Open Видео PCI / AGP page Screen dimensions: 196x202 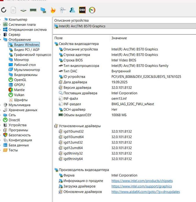pyautogui.click(x=27, y=50)
